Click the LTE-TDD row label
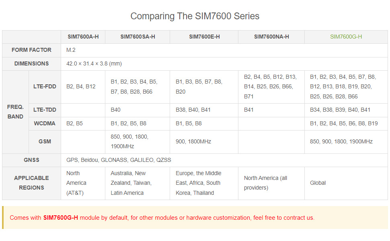Screen dimensions: 390x241 click(x=45, y=110)
